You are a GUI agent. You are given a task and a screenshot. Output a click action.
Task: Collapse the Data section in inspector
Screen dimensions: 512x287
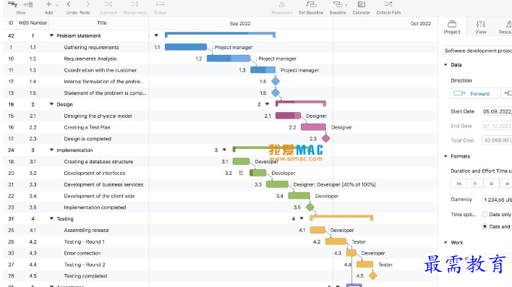pyautogui.click(x=445, y=64)
